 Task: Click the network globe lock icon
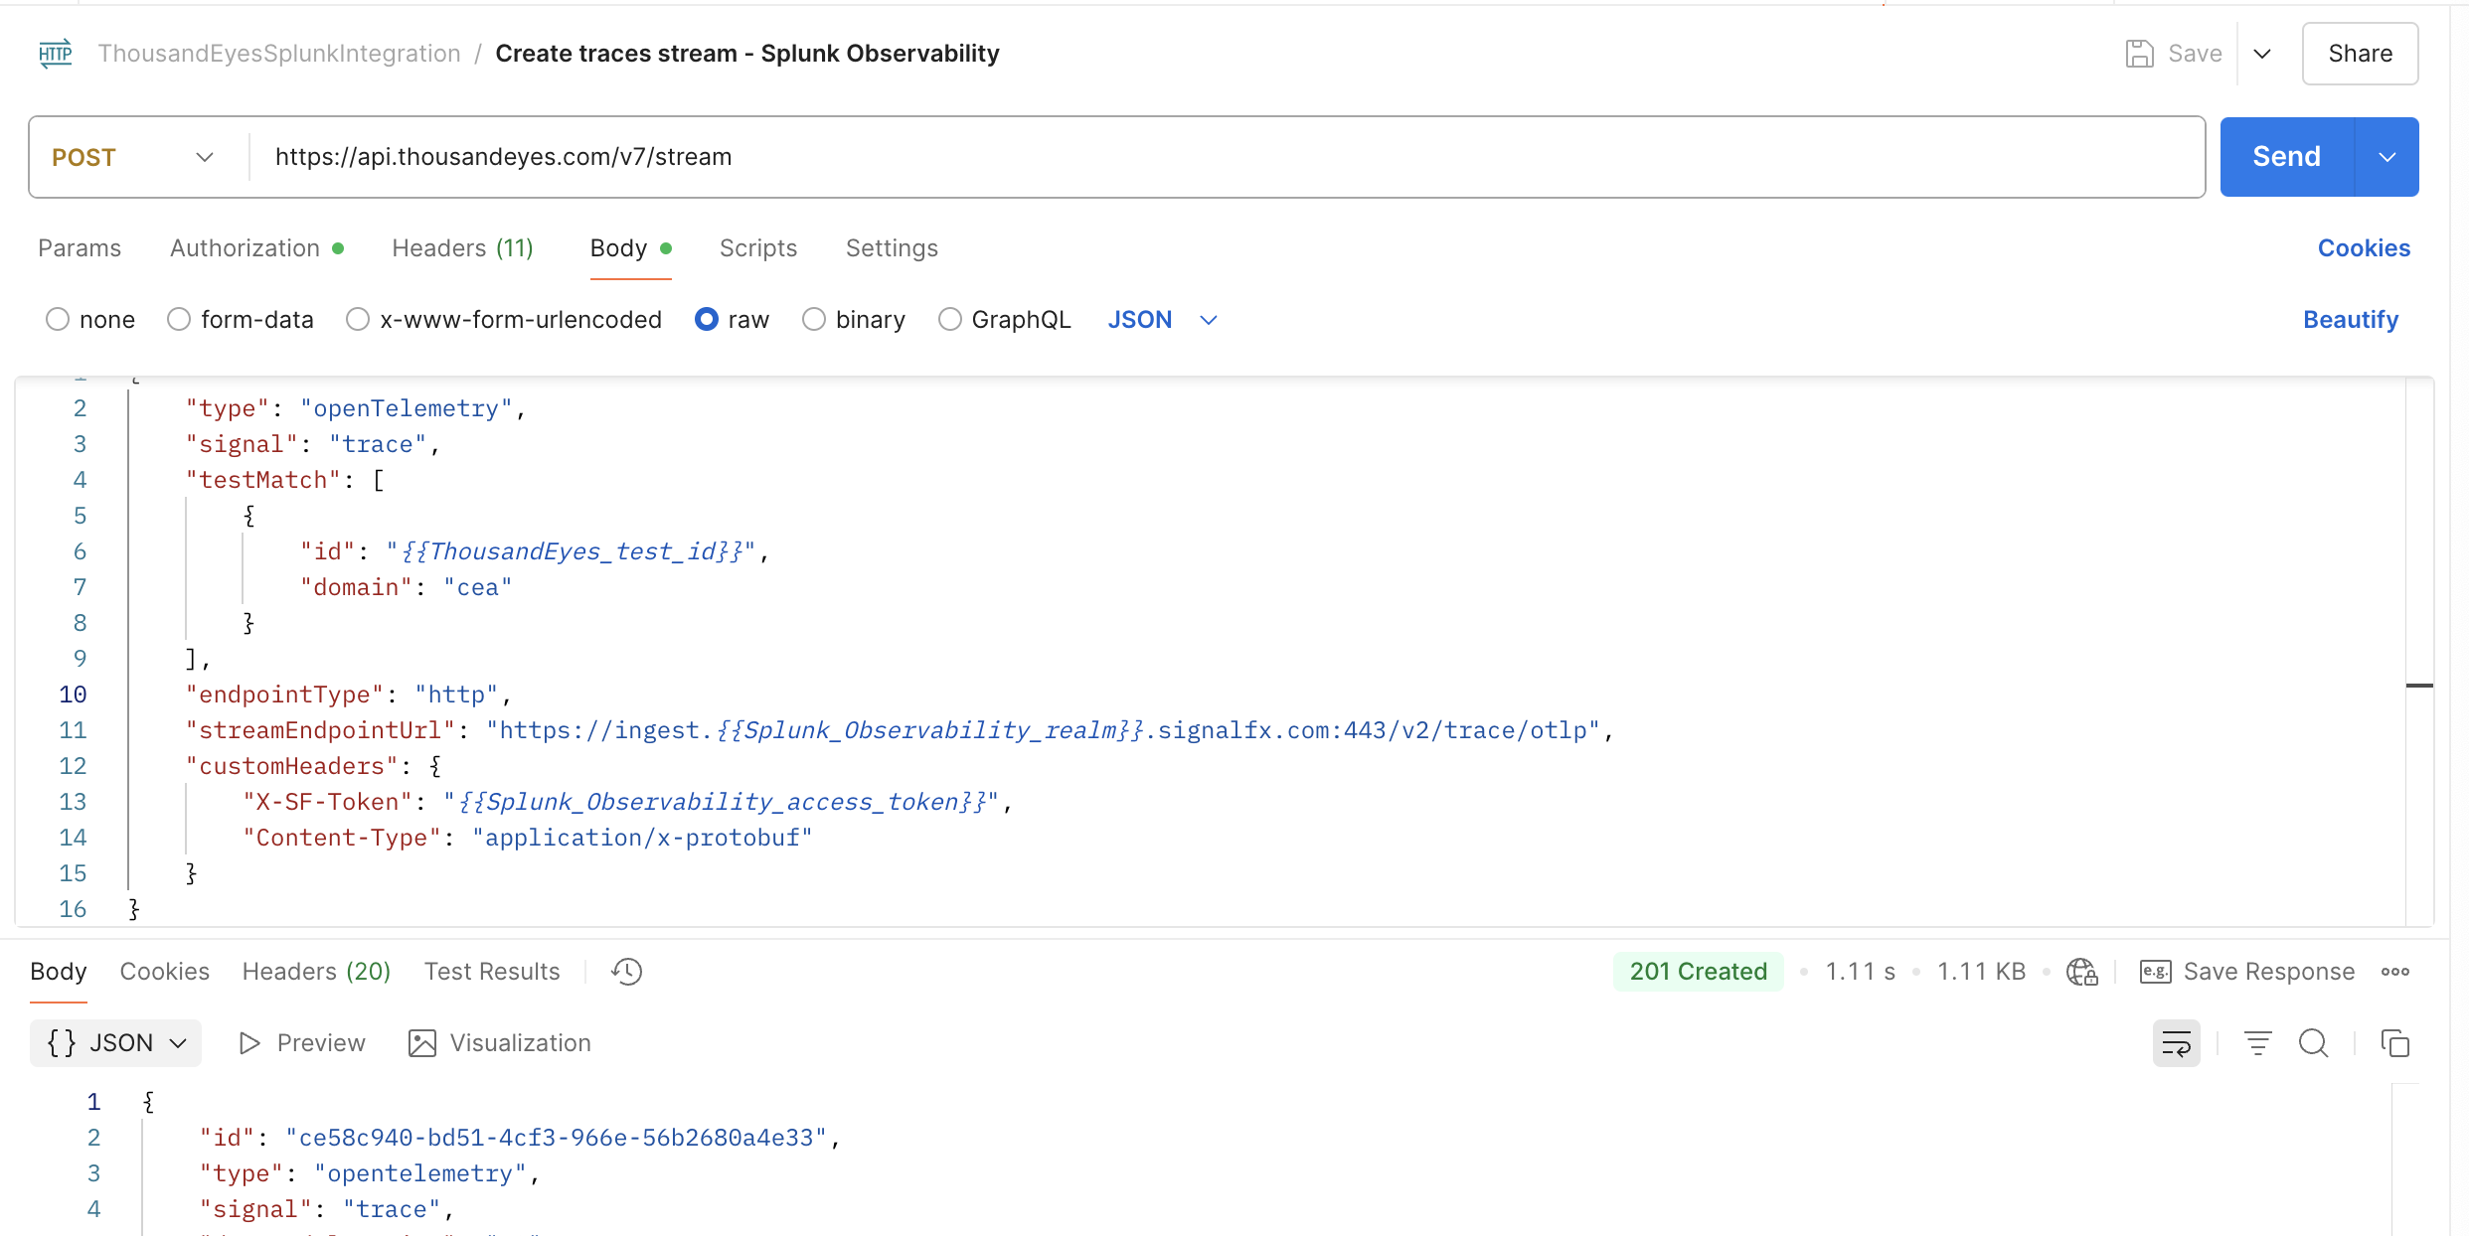tap(2081, 972)
